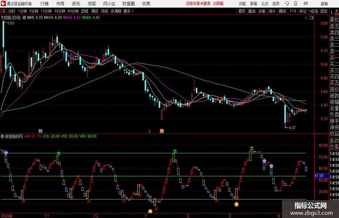Switch to the 月线 monthly tab
This screenshot has width=339, height=218.
[105, 11]
